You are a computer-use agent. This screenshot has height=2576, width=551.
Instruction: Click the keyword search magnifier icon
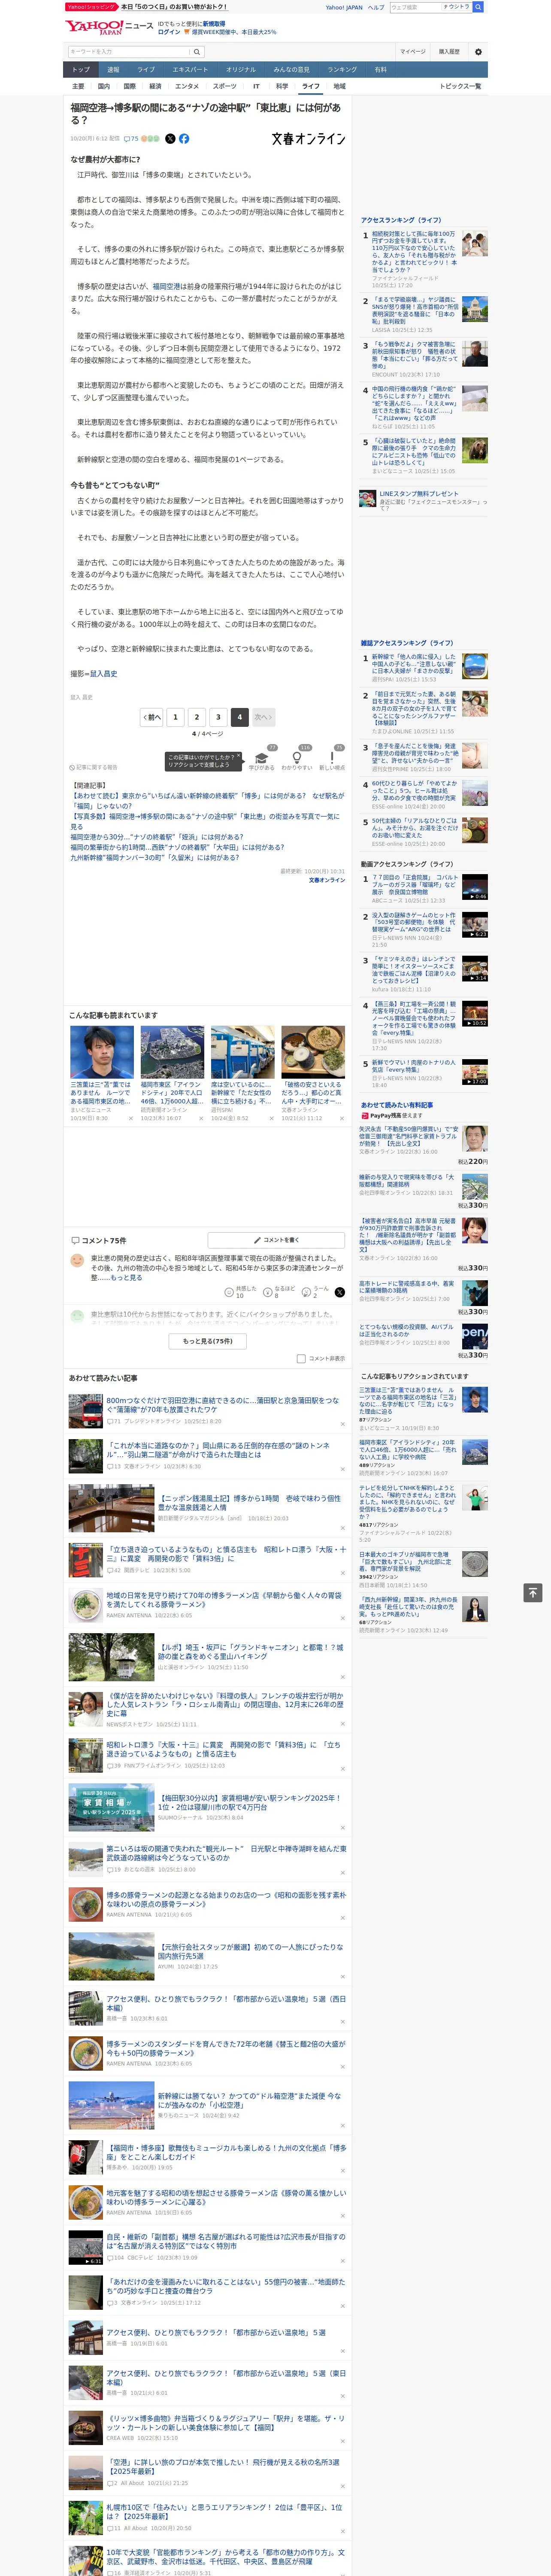pos(197,51)
